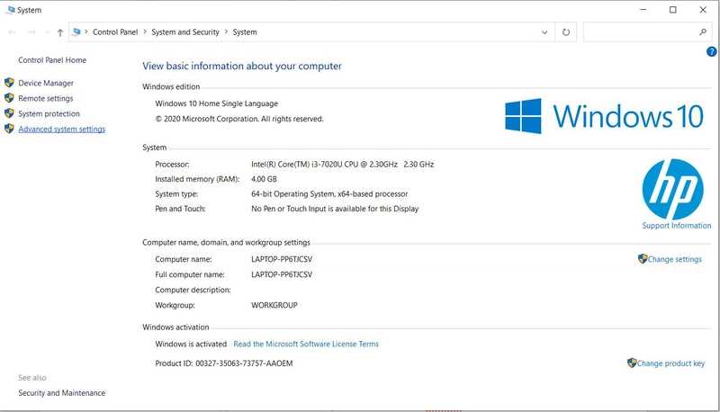The width and height of the screenshot is (720, 412).
Task: Select the processor value Intel Core i3-7020U
Action: pyautogui.click(x=343, y=165)
